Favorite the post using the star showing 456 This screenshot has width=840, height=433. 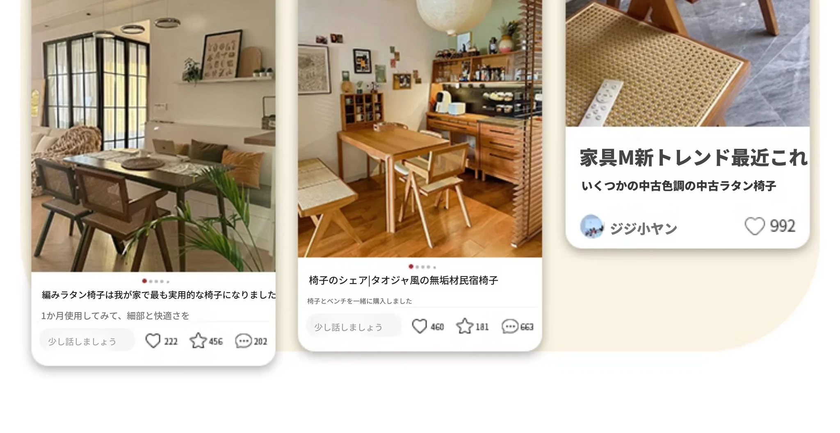point(198,341)
